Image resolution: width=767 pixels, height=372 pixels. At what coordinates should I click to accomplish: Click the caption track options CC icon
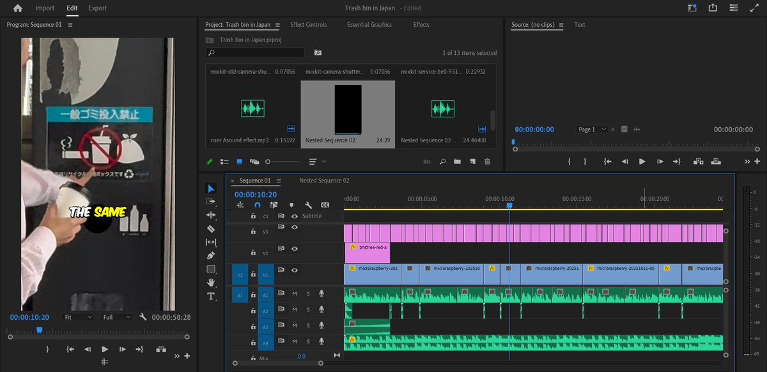point(325,205)
